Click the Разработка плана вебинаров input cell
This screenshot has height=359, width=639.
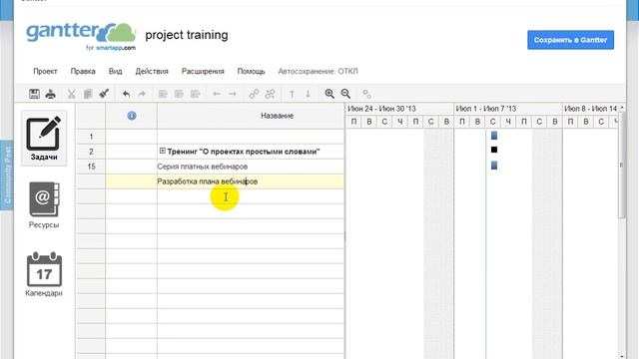[x=251, y=181]
